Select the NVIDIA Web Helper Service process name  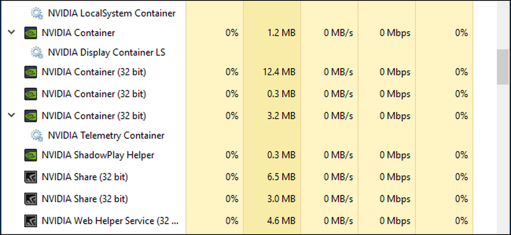(x=110, y=221)
